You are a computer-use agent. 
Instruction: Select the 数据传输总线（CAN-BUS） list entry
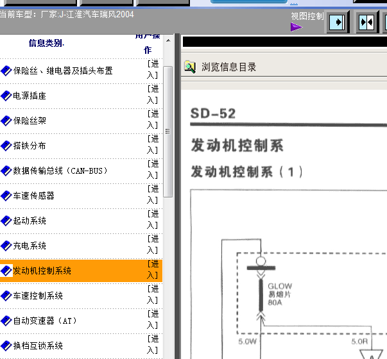click(x=60, y=171)
